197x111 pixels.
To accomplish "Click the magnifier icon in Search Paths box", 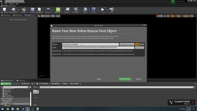I will coord(28,87).
